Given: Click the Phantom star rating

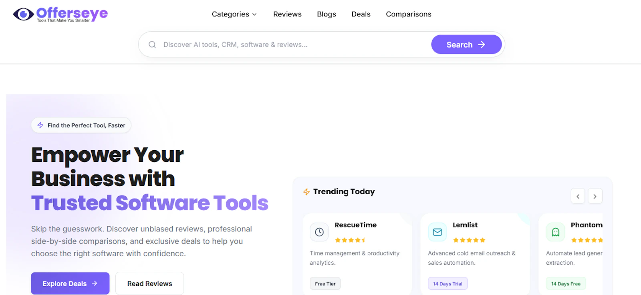Looking at the screenshot, I should 587,240.
